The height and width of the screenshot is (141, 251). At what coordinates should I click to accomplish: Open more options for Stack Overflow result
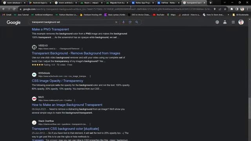point(90,124)
